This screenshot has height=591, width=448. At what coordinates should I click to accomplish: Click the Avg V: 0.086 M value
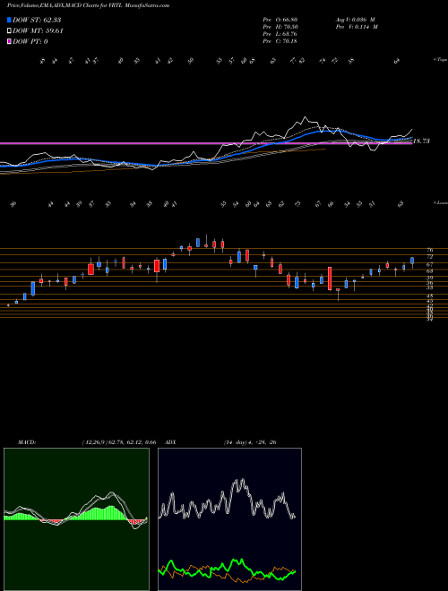pyautogui.click(x=355, y=20)
